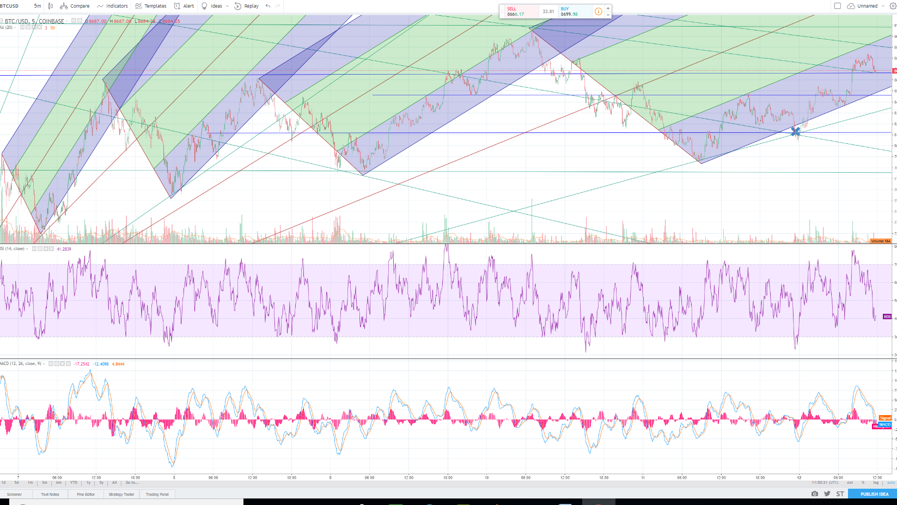
Task: Set chart range to YTD
Action: [74, 483]
